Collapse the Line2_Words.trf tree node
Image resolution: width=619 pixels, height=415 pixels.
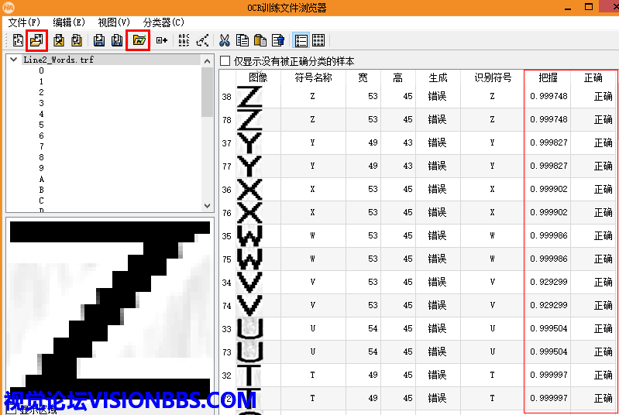point(15,60)
